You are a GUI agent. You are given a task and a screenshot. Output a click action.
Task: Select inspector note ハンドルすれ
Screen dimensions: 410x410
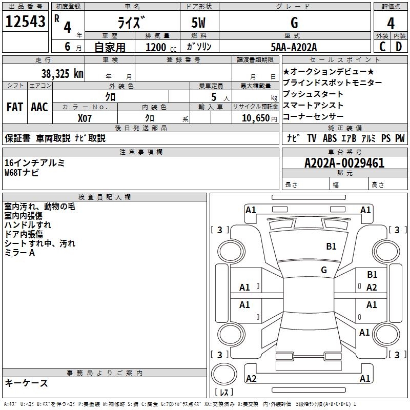(28, 225)
